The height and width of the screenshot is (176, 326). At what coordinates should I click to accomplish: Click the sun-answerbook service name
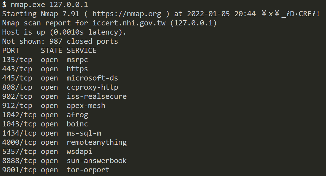tap(96, 161)
